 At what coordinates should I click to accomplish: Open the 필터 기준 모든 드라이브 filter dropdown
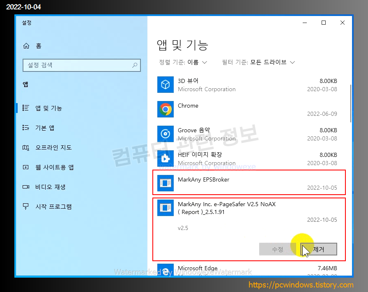pyautogui.click(x=258, y=62)
